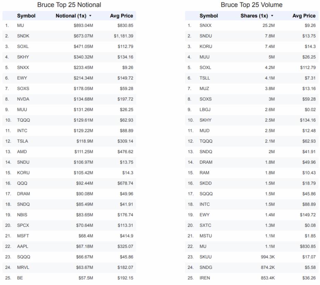Select the 25.2M shares cell
The width and height of the screenshot is (320, 285).
[269, 26]
